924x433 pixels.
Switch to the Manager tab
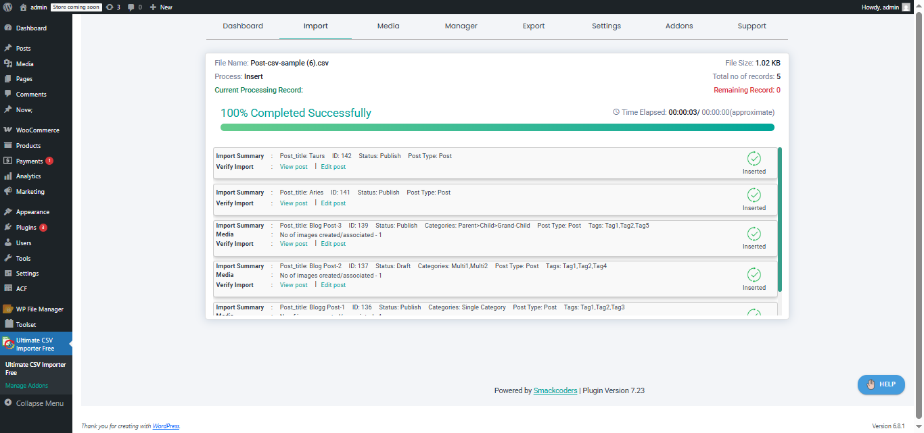click(461, 26)
